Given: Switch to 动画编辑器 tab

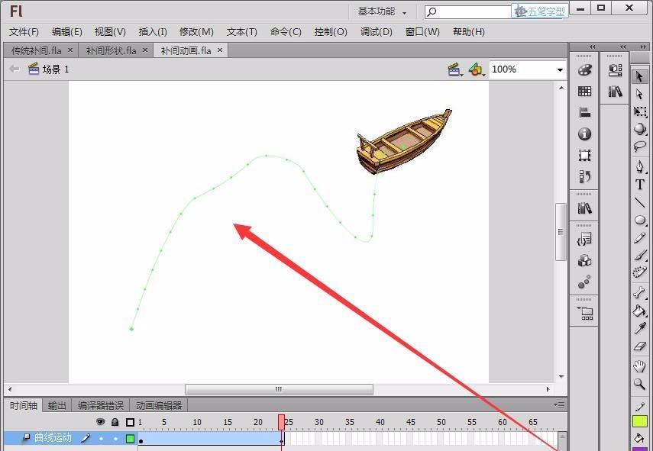Looking at the screenshot, I should [x=159, y=405].
